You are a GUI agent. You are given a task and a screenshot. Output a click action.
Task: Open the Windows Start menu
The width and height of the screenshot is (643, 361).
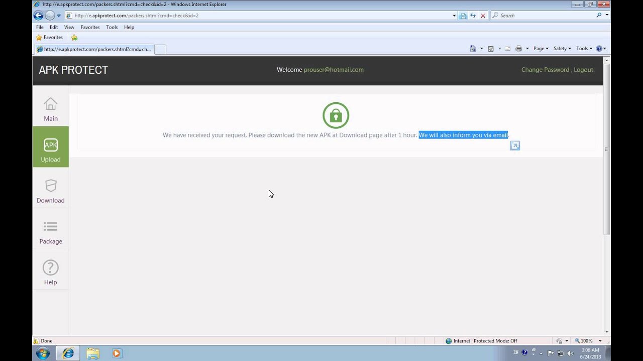click(43, 353)
